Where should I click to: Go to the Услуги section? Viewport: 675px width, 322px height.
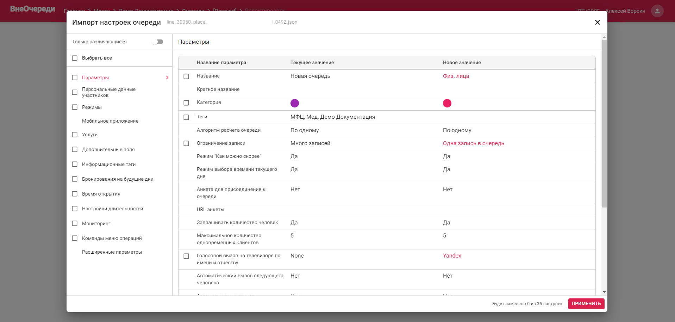[90, 135]
